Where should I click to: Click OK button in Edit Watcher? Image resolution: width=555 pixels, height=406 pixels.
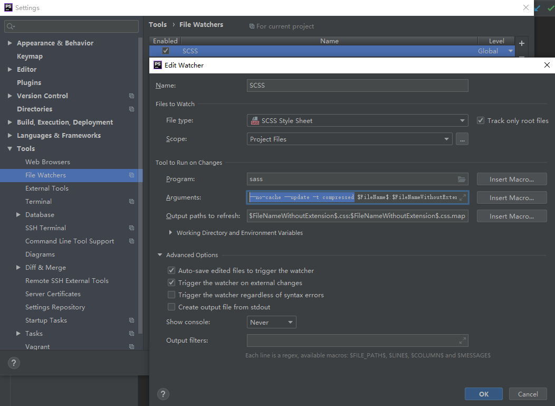tap(483, 394)
